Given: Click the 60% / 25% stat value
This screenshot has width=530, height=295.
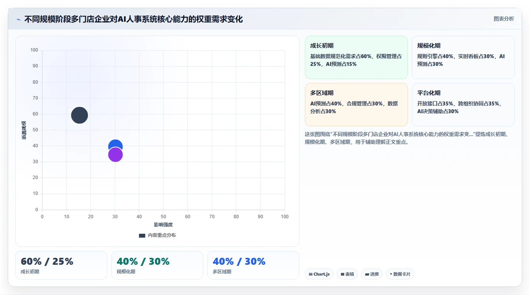Looking at the screenshot, I should 47,262.
